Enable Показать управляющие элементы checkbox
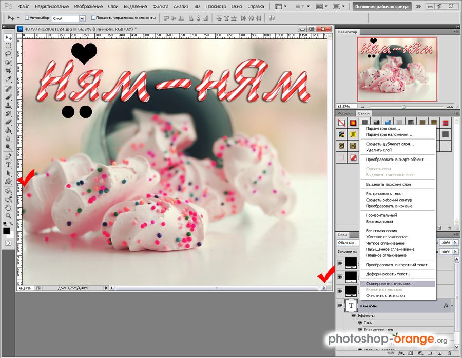Viewport: 462px width, 358px height. 93,18
